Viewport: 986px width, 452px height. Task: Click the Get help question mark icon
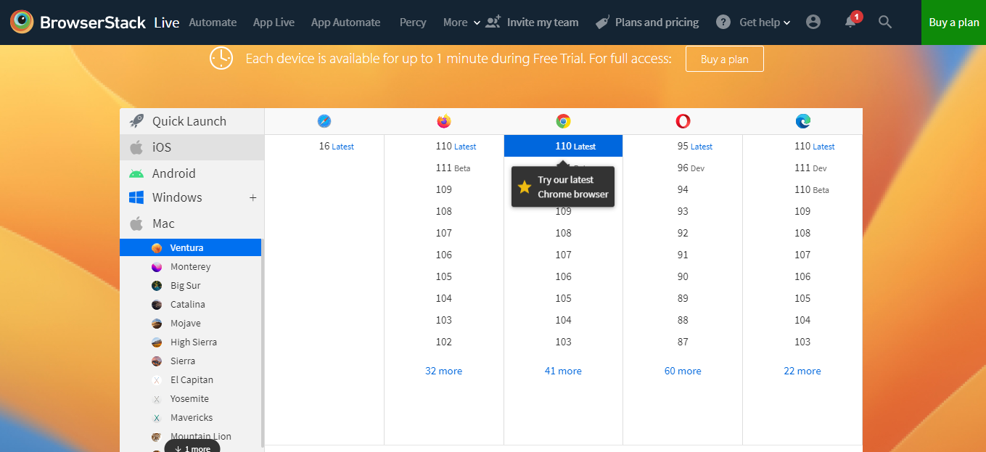click(723, 22)
